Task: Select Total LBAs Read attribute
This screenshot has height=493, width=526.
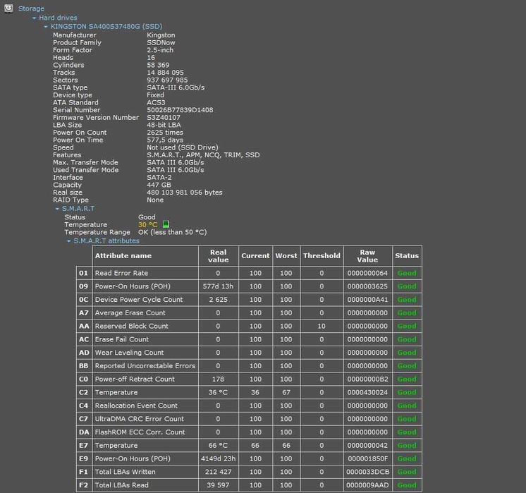Action: click(122, 485)
